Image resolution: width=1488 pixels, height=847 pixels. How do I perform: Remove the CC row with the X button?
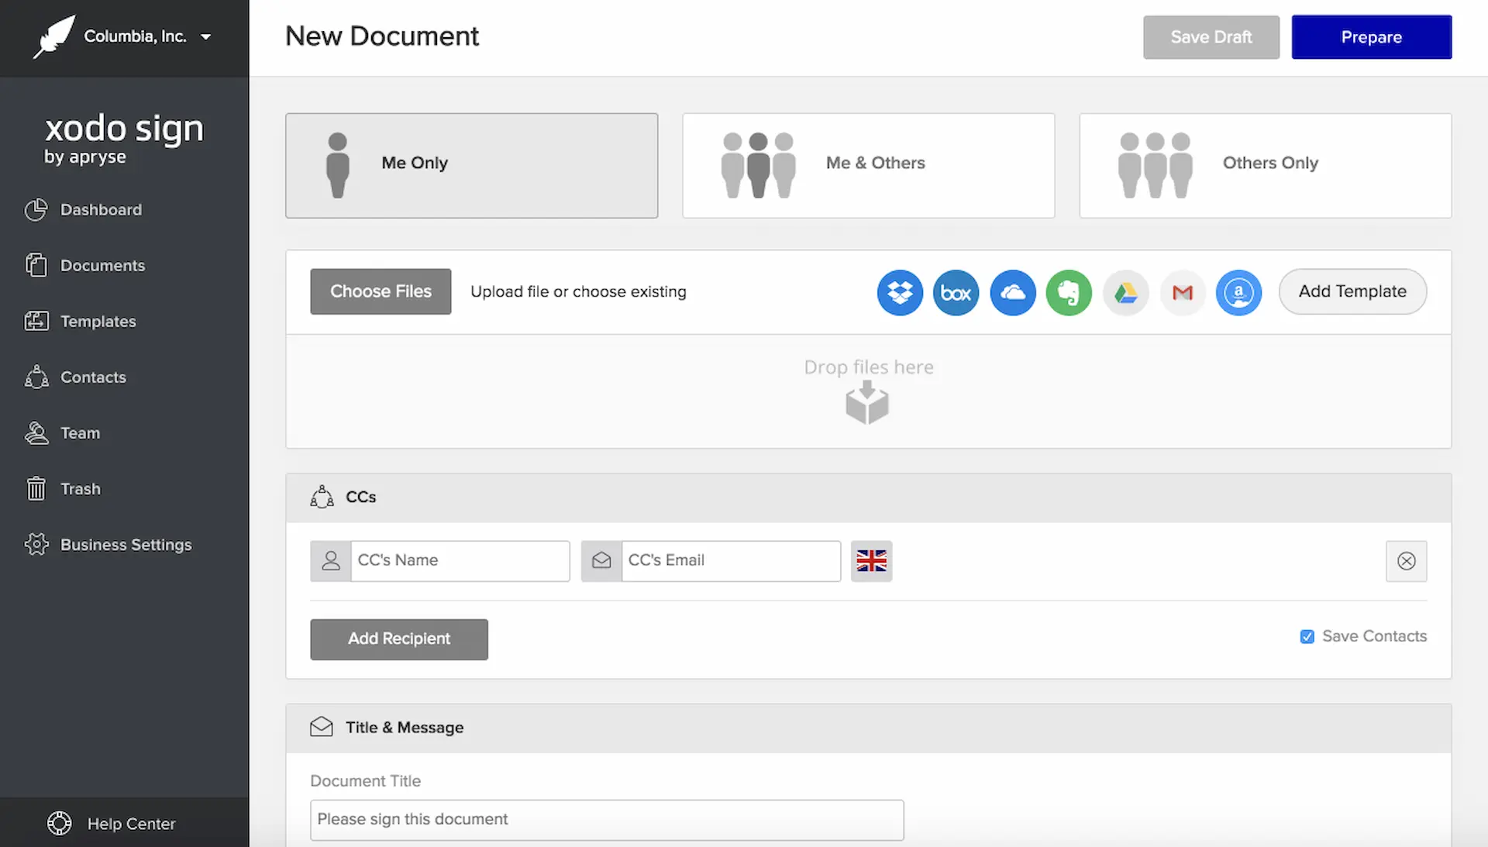1406,561
